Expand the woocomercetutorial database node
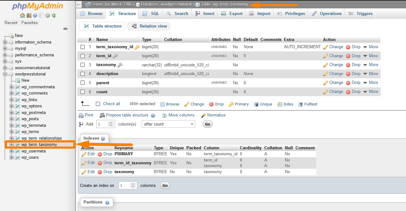 (x=5, y=68)
